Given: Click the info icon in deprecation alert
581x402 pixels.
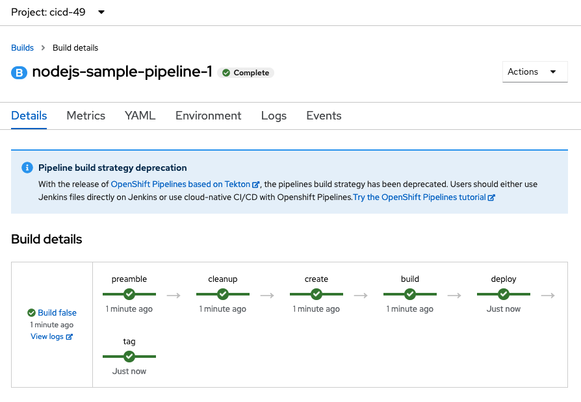Looking at the screenshot, I should point(27,168).
